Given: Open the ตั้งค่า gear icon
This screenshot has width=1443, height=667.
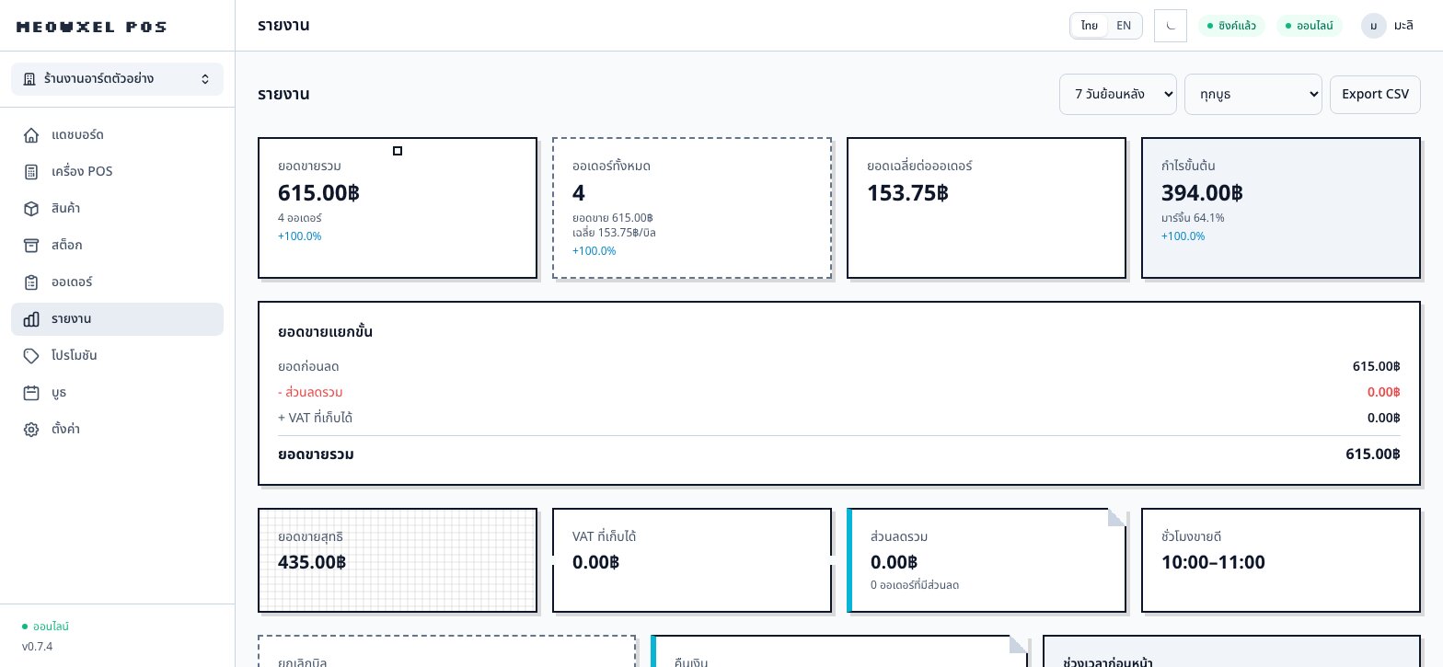Looking at the screenshot, I should [x=31, y=430].
